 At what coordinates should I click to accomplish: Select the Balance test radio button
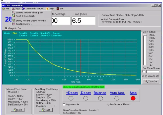click(x=100, y=98)
